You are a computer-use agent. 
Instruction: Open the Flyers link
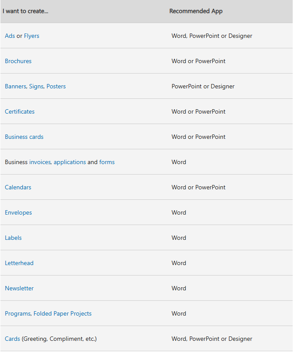31,36
